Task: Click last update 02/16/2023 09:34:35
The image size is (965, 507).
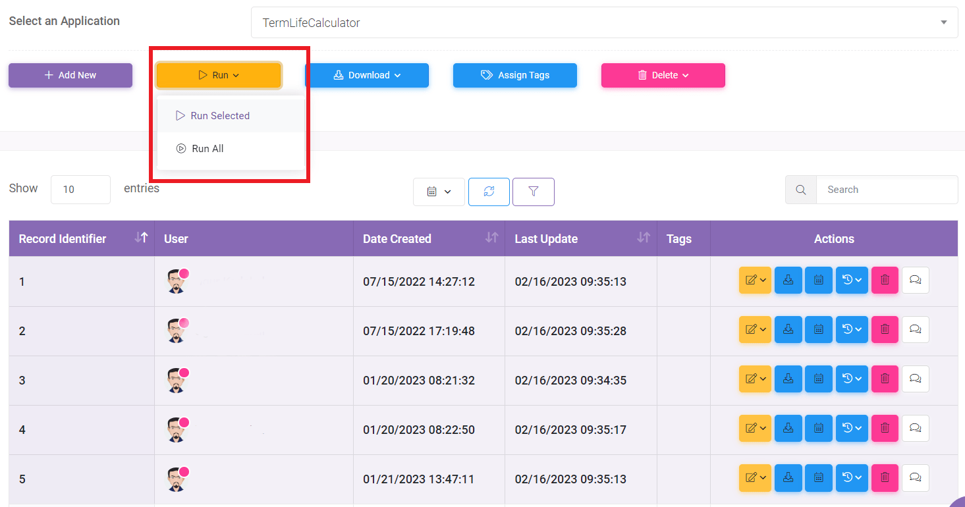Action: pos(570,381)
